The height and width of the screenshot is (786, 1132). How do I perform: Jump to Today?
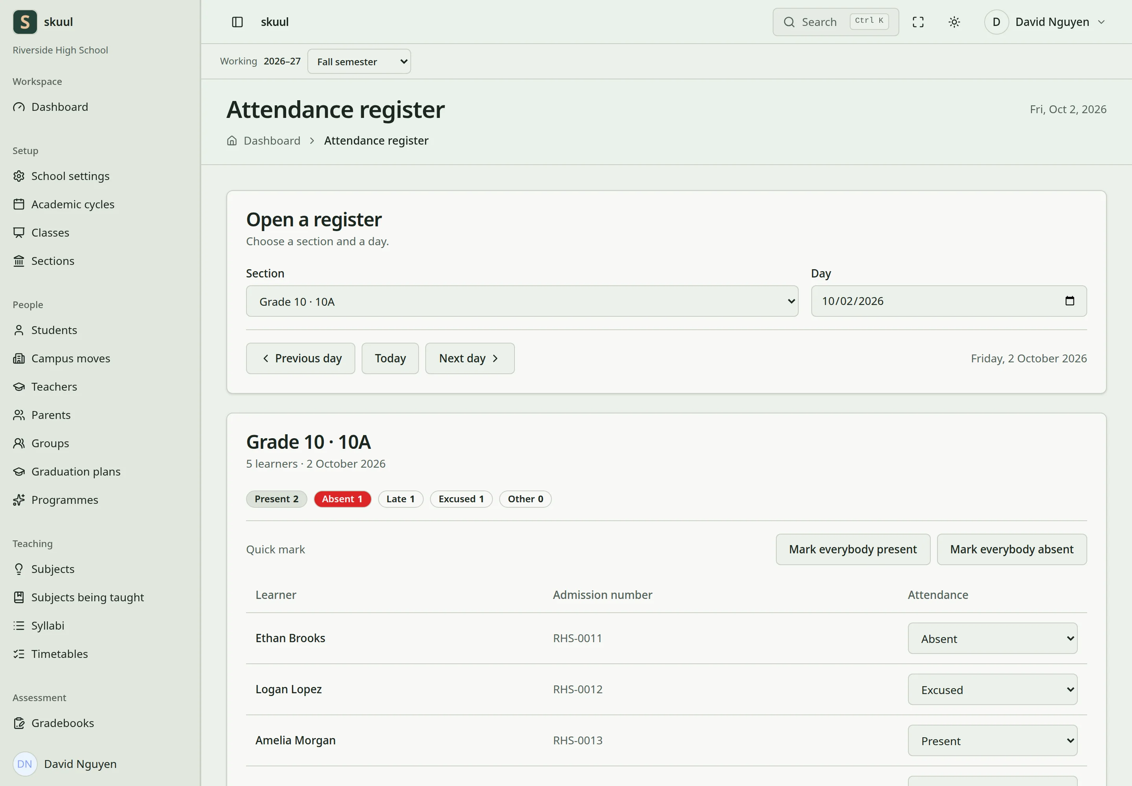(390, 358)
